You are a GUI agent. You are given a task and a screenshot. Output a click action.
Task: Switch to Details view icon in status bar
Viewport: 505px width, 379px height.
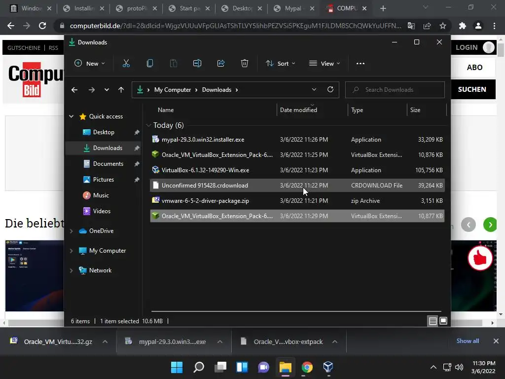[433, 321]
